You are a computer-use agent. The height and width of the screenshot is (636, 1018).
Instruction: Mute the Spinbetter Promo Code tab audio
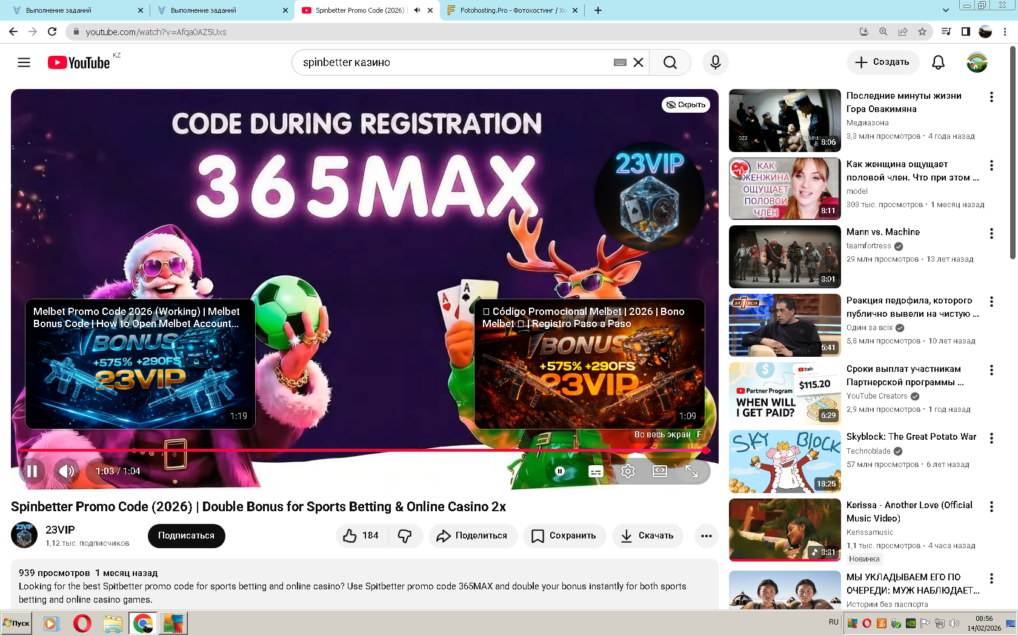point(417,10)
